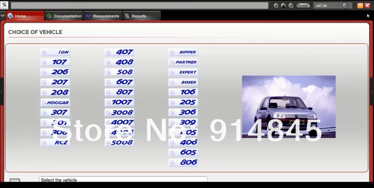The height and width of the screenshot is (188, 374).
Task: Click the minus end of the level control
Action: tap(298, 6)
